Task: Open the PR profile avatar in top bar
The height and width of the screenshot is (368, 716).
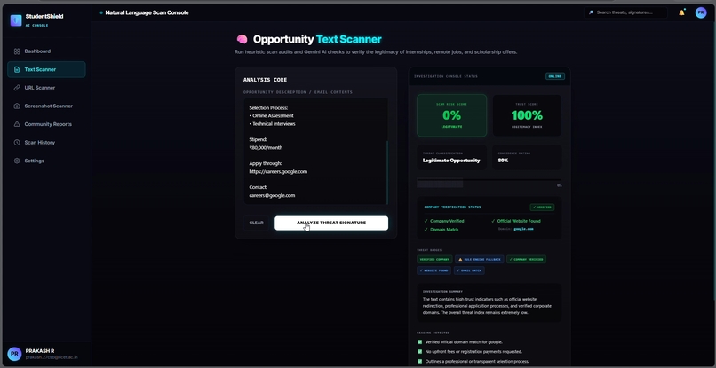Action: [701, 12]
